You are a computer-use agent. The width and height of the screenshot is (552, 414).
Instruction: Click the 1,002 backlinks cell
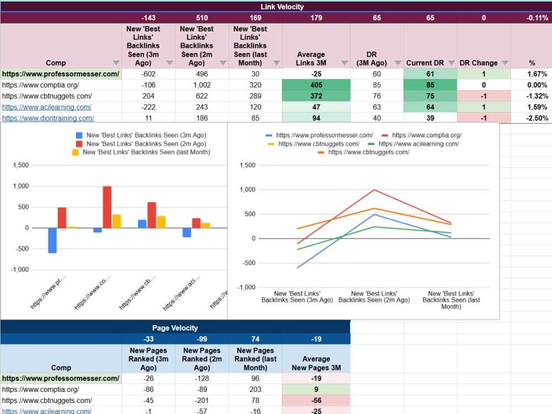click(x=202, y=85)
